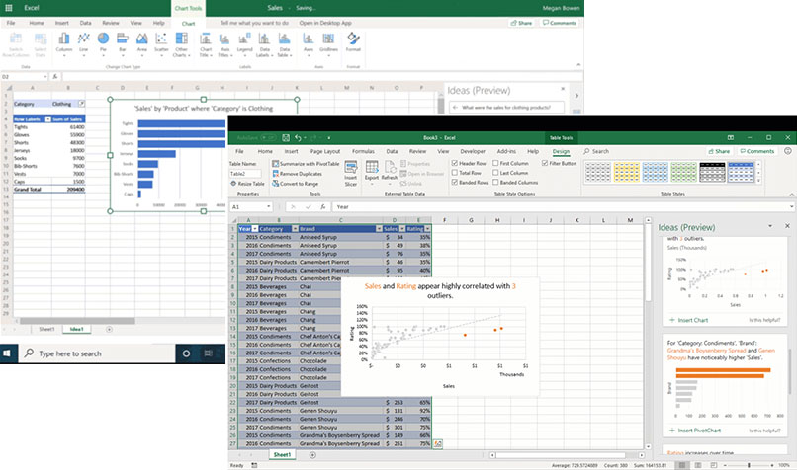This screenshot has width=797, height=470.
Task: Open the Axes options in Chart ribbon
Action: coord(309,42)
